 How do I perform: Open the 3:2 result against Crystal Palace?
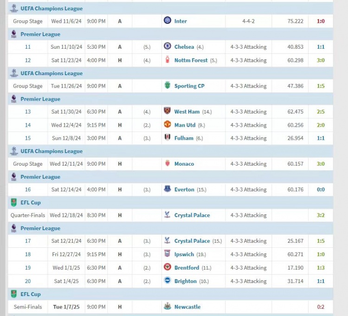[321, 215]
